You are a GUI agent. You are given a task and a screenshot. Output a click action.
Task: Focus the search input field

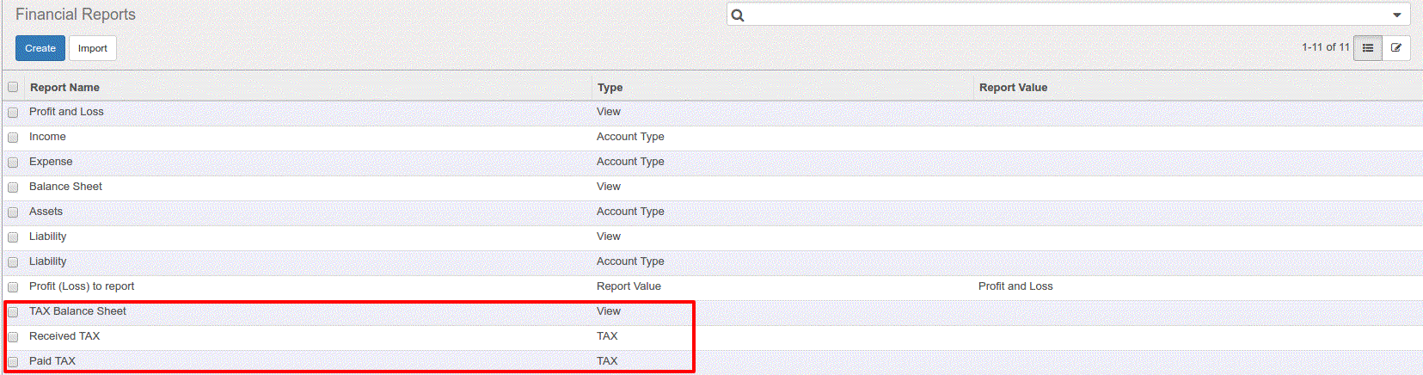(x=1066, y=15)
